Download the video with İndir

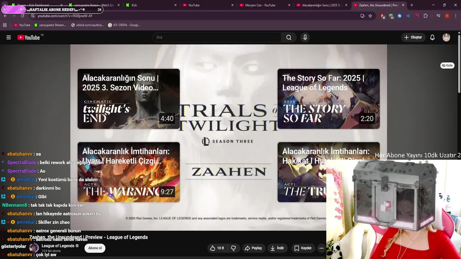click(277, 248)
